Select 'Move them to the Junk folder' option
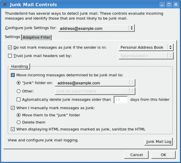This screenshot has width=181, height=163. (19, 115)
